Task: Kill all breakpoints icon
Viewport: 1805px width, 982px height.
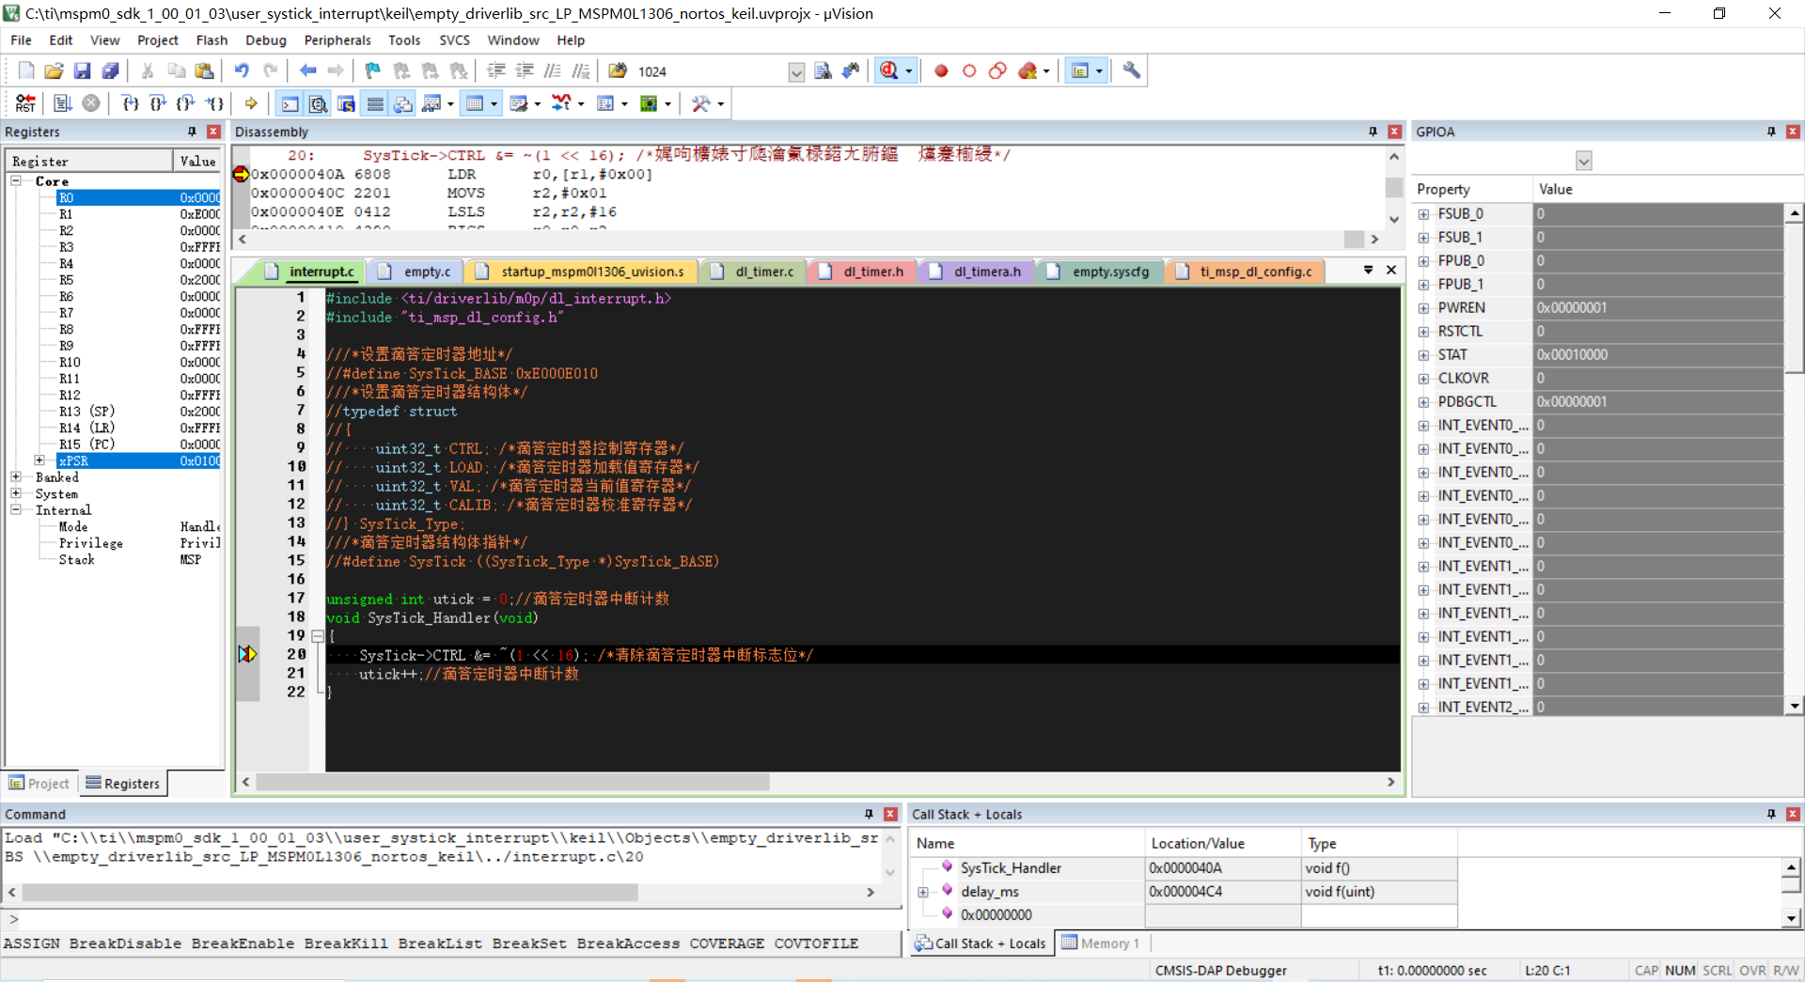Action: click(1028, 70)
